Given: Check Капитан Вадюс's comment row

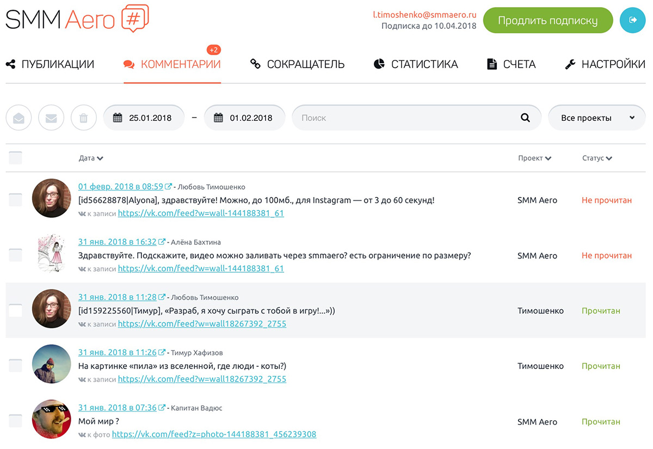Looking at the screenshot, I should point(15,421).
